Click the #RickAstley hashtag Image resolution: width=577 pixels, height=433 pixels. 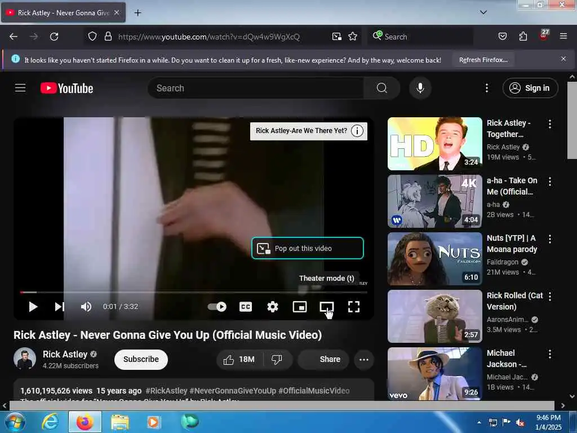(x=166, y=391)
